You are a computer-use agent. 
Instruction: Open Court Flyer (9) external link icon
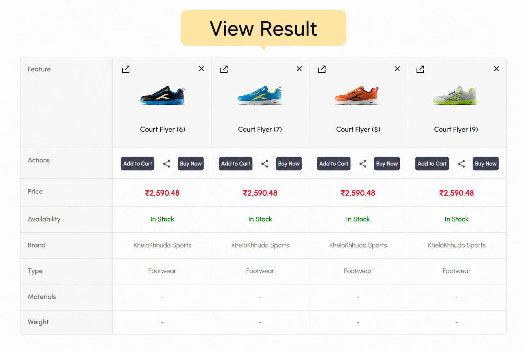pos(420,69)
